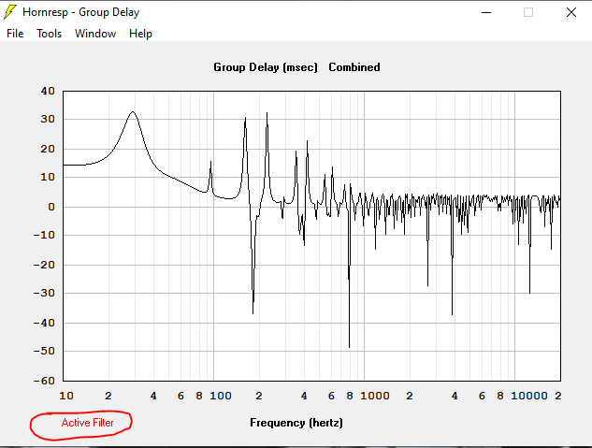Click the 100 frequency axis label

221,396
